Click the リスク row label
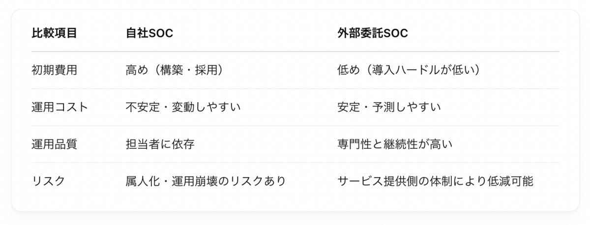The height and width of the screenshot is (225, 590). pos(48,181)
